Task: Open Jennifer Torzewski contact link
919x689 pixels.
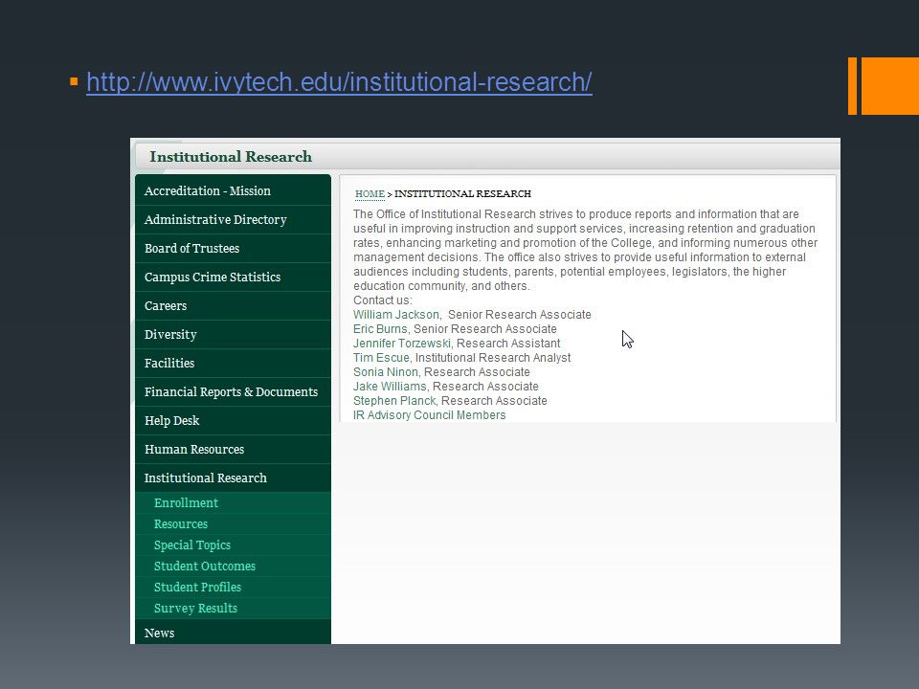Action: click(401, 344)
